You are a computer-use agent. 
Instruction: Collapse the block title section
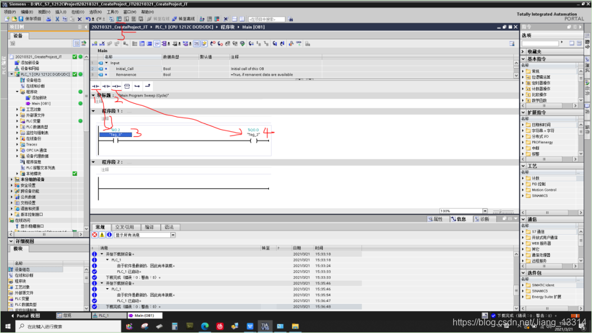[x=94, y=95]
